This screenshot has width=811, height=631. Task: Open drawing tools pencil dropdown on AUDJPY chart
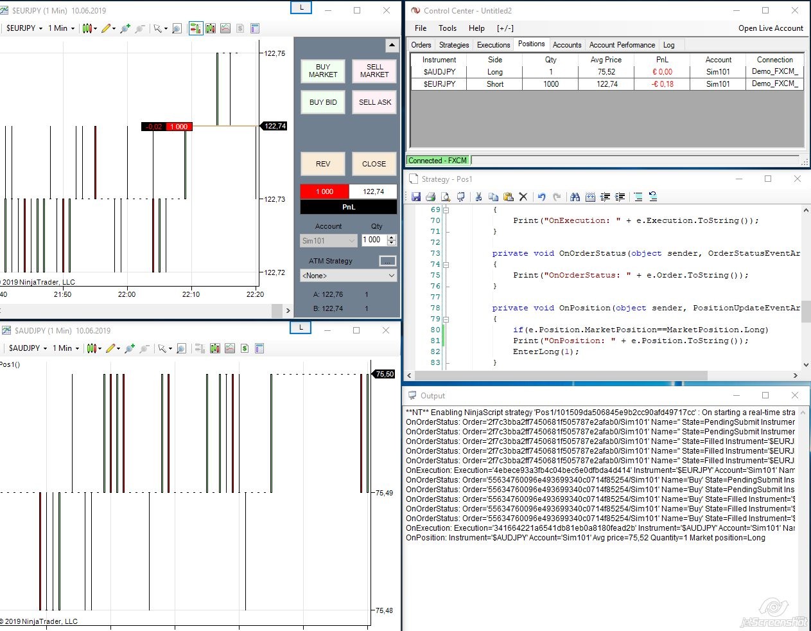click(113, 348)
